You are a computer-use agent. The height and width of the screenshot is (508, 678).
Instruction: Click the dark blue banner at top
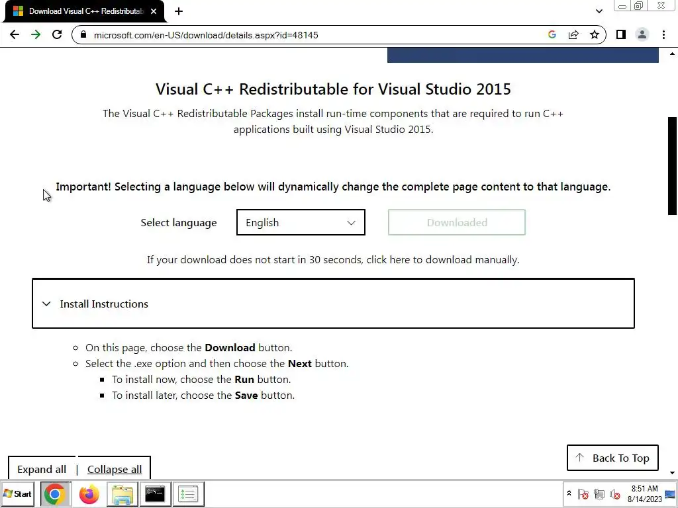(523, 56)
